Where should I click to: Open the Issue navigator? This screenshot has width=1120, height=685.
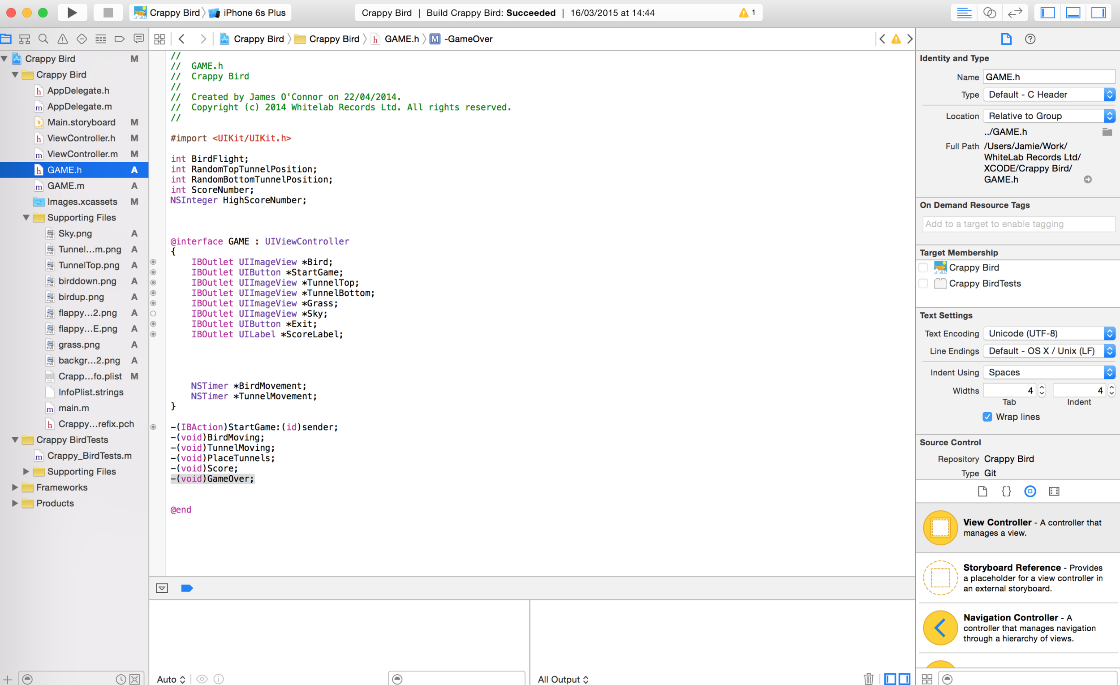click(63, 39)
